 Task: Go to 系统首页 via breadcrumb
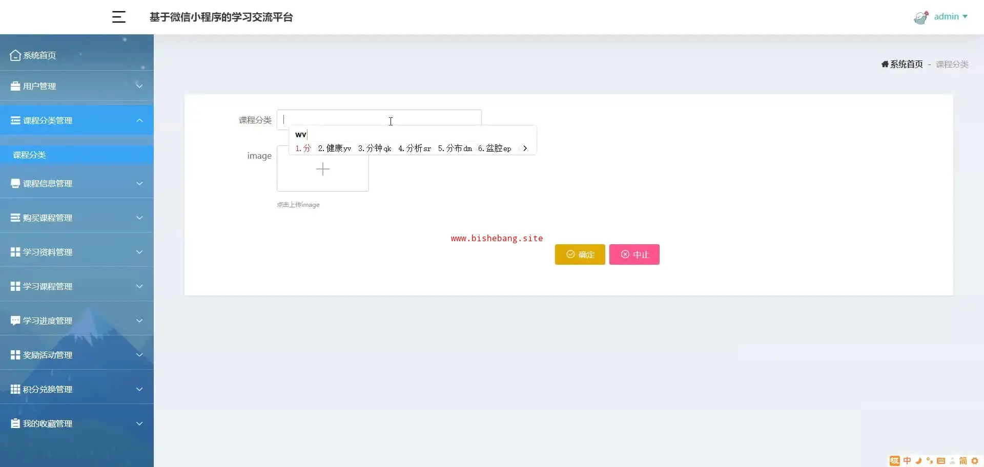pyautogui.click(x=902, y=64)
